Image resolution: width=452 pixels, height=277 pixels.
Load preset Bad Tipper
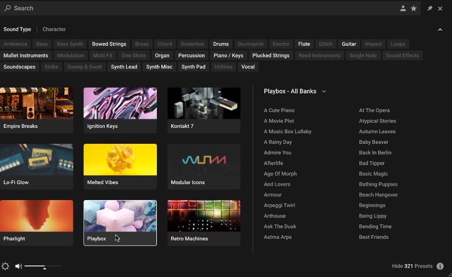[x=372, y=163]
